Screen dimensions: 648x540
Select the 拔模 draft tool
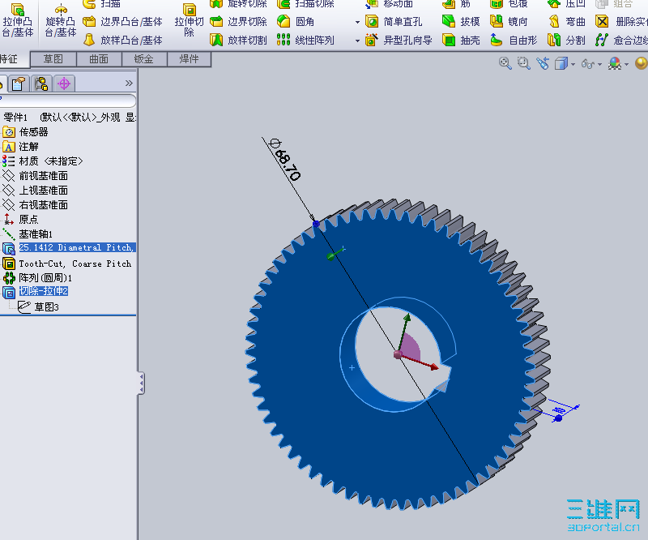pyautogui.click(x=461, y=22)
